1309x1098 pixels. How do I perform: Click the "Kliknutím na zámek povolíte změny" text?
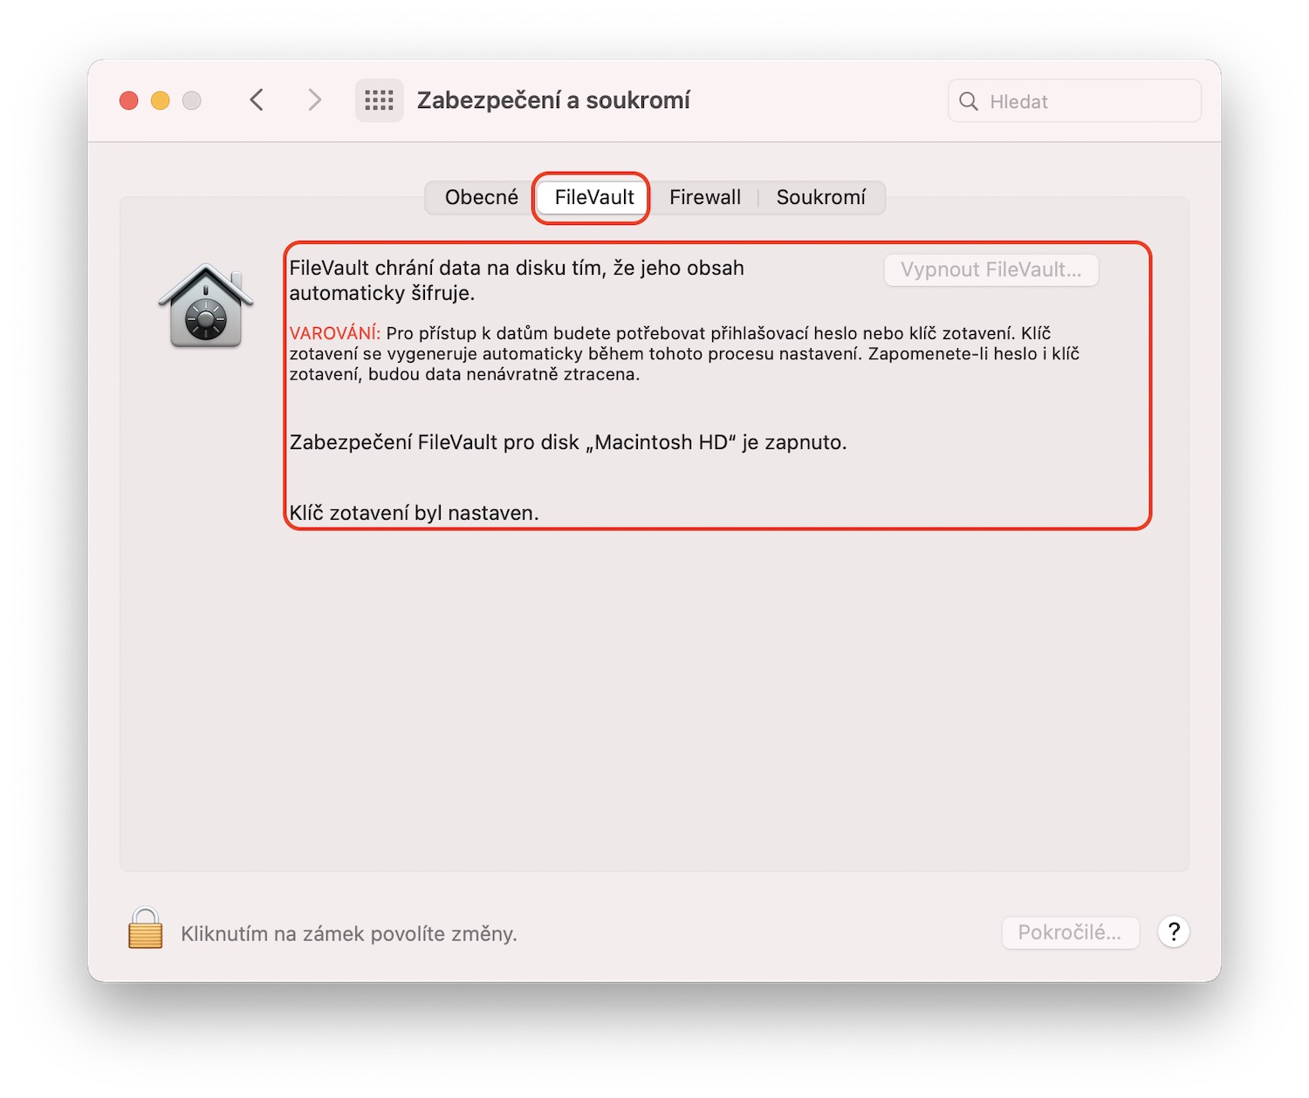pyautogui.click(x=349, y=934)
